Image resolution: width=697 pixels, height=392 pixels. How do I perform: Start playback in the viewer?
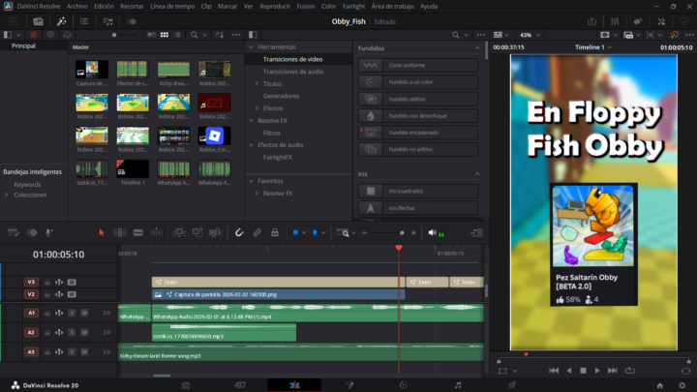597,370
